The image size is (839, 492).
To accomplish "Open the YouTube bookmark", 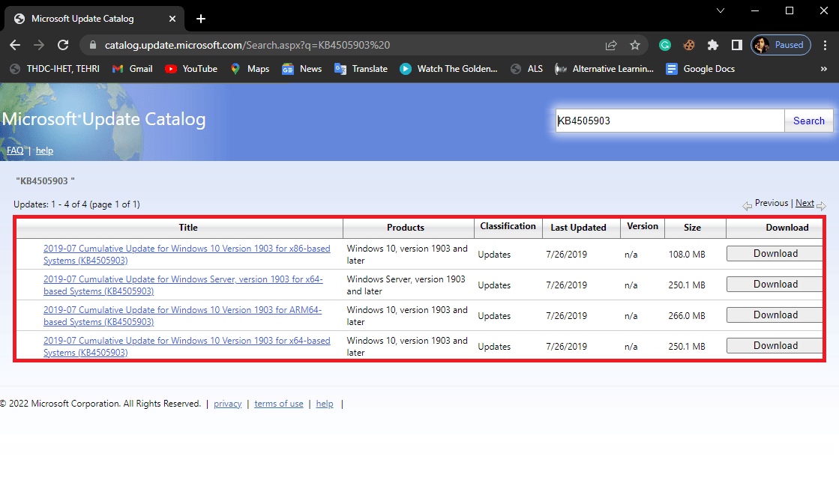I will click(x=191, y=68).
